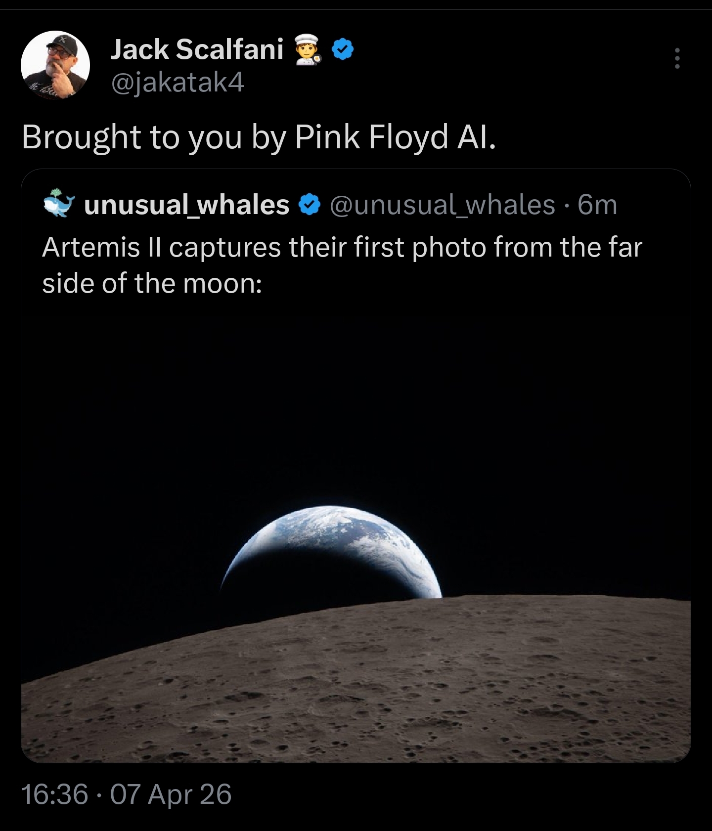Open the @unusual_whales handle

click(x=442, y=205)
